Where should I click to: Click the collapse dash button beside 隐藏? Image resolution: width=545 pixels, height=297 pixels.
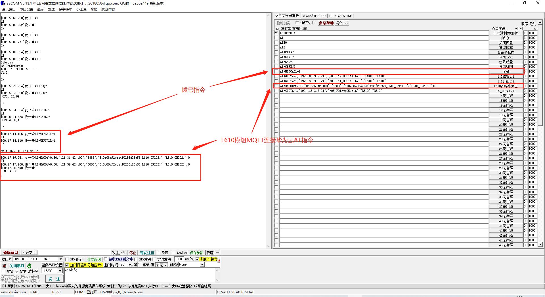(x=217, y=253)
